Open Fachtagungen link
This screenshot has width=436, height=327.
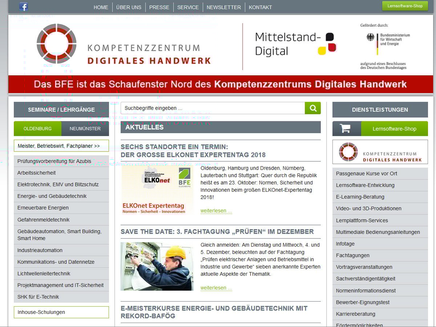click(380, 255)
